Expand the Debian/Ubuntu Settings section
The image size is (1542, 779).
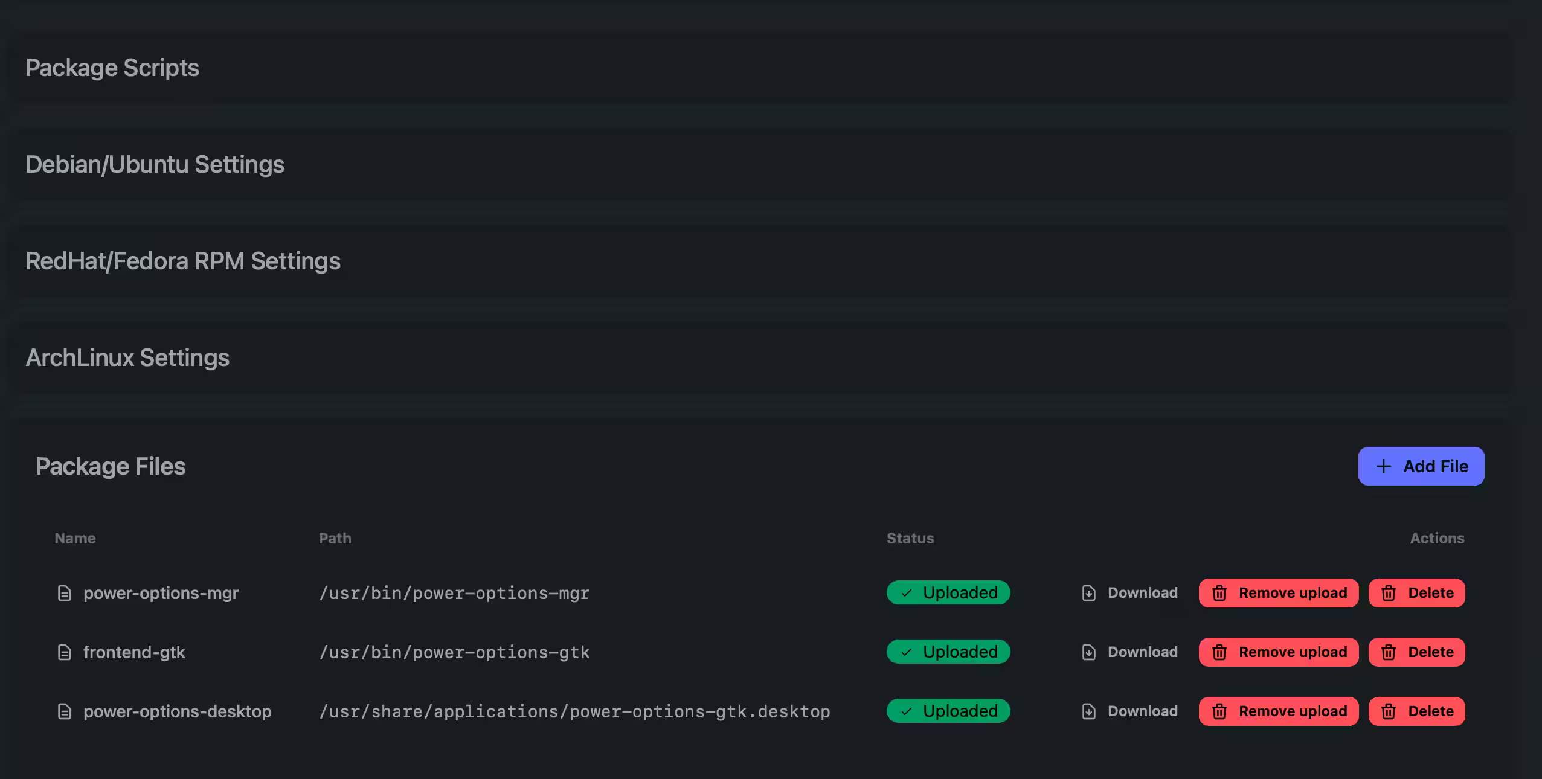tap(155, 164)
